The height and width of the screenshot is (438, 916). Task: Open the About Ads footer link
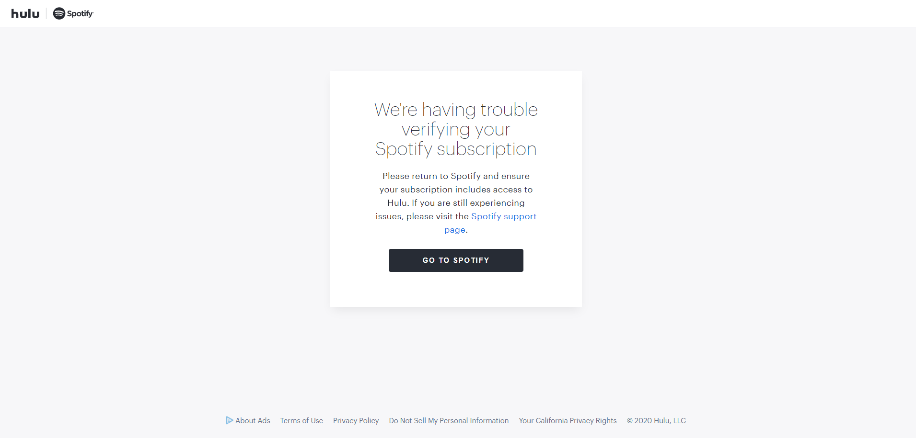point(253,421)
